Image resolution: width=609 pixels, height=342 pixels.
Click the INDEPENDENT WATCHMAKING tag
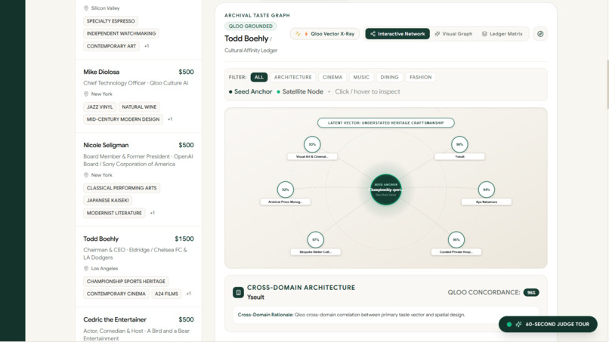pyautogui.click(x=121, y=33)
